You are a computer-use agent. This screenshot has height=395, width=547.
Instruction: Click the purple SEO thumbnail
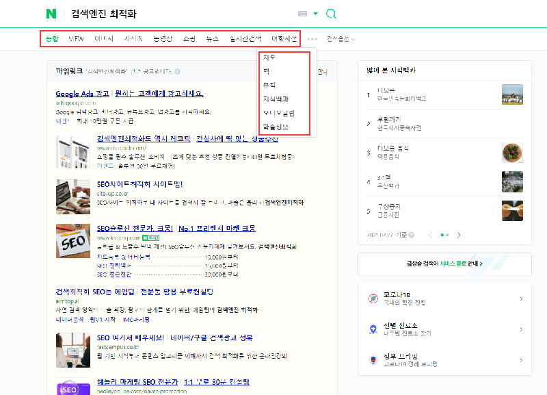pos(73,387)
